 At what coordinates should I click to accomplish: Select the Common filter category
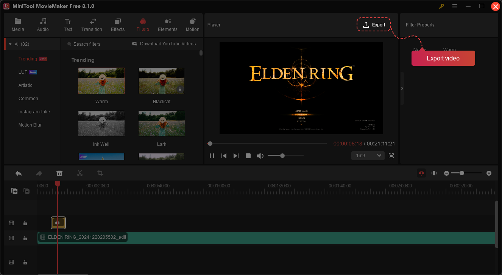[28, 99]
